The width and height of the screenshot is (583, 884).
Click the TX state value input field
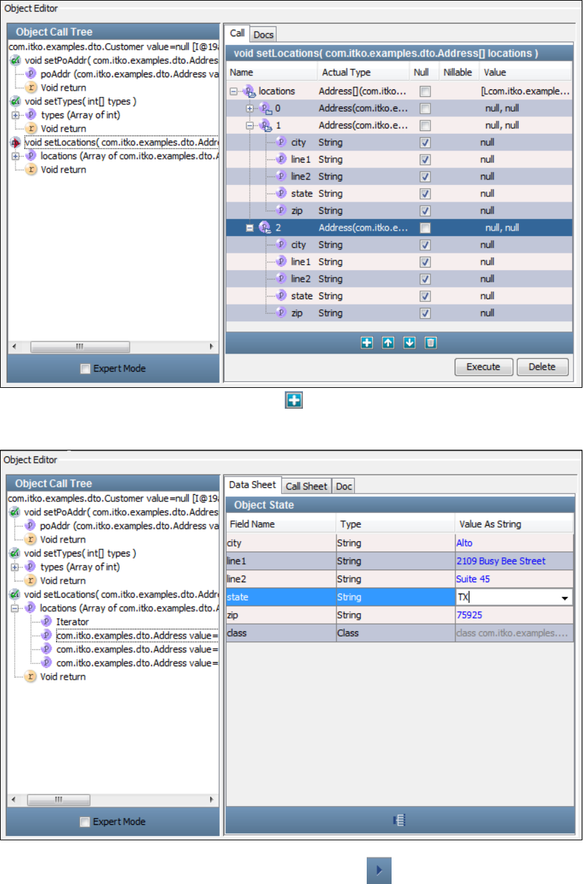tap(507, 597)
